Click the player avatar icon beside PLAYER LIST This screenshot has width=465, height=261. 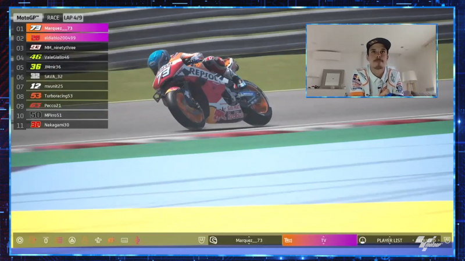(362, 240)
